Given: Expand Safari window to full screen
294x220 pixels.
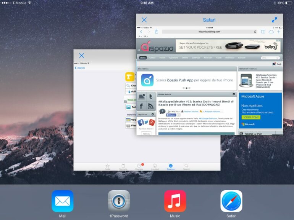Looking at the screenshot, I should (274, 20).
